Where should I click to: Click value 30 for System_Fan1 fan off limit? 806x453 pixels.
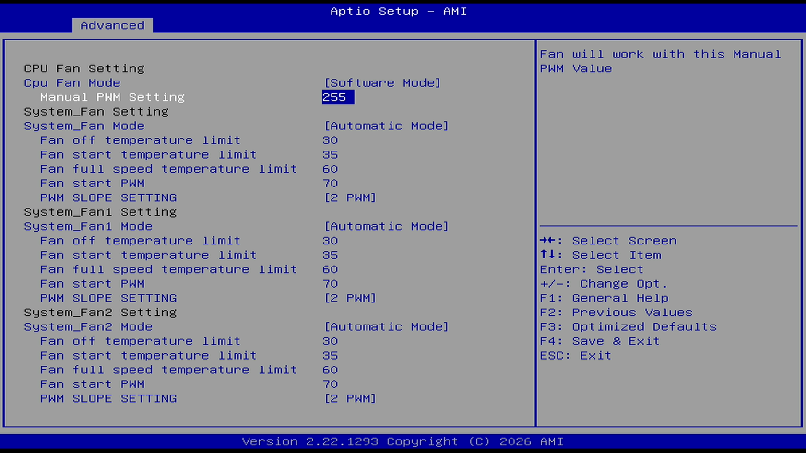click(330, 241)
